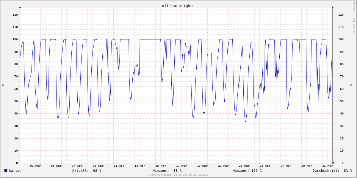Select the Garten legend label
This screenshot has width=357, height=178.
click(x=15, y=171)
